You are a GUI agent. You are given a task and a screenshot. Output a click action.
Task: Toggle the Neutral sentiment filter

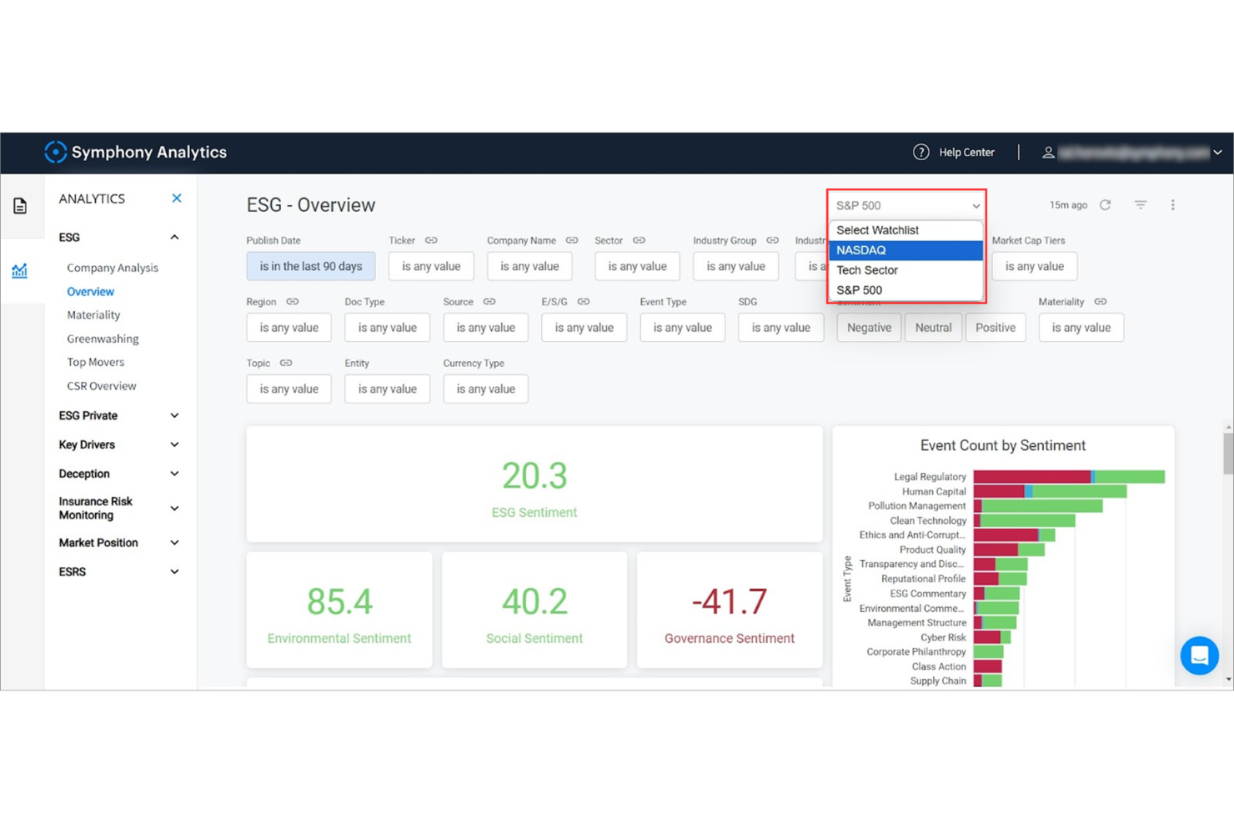click(x=933, y=328)
